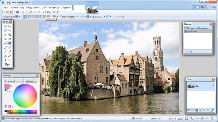
Task: Click the Open file folder icon
Action: [x=7, y=12]
